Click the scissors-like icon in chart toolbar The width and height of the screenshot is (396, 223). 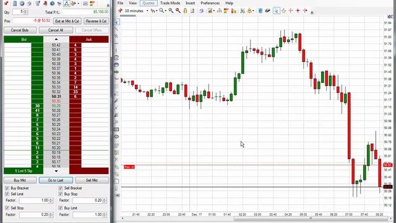click(243, 11)
